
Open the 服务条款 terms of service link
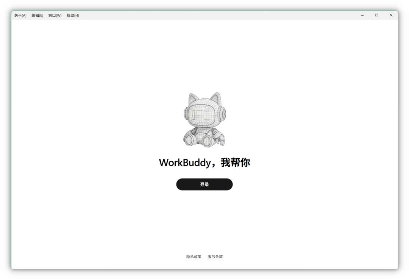coord(215,257)
